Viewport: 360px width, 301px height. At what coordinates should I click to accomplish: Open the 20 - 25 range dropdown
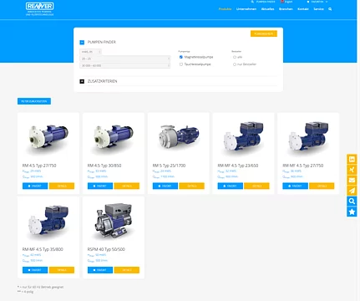125,59
